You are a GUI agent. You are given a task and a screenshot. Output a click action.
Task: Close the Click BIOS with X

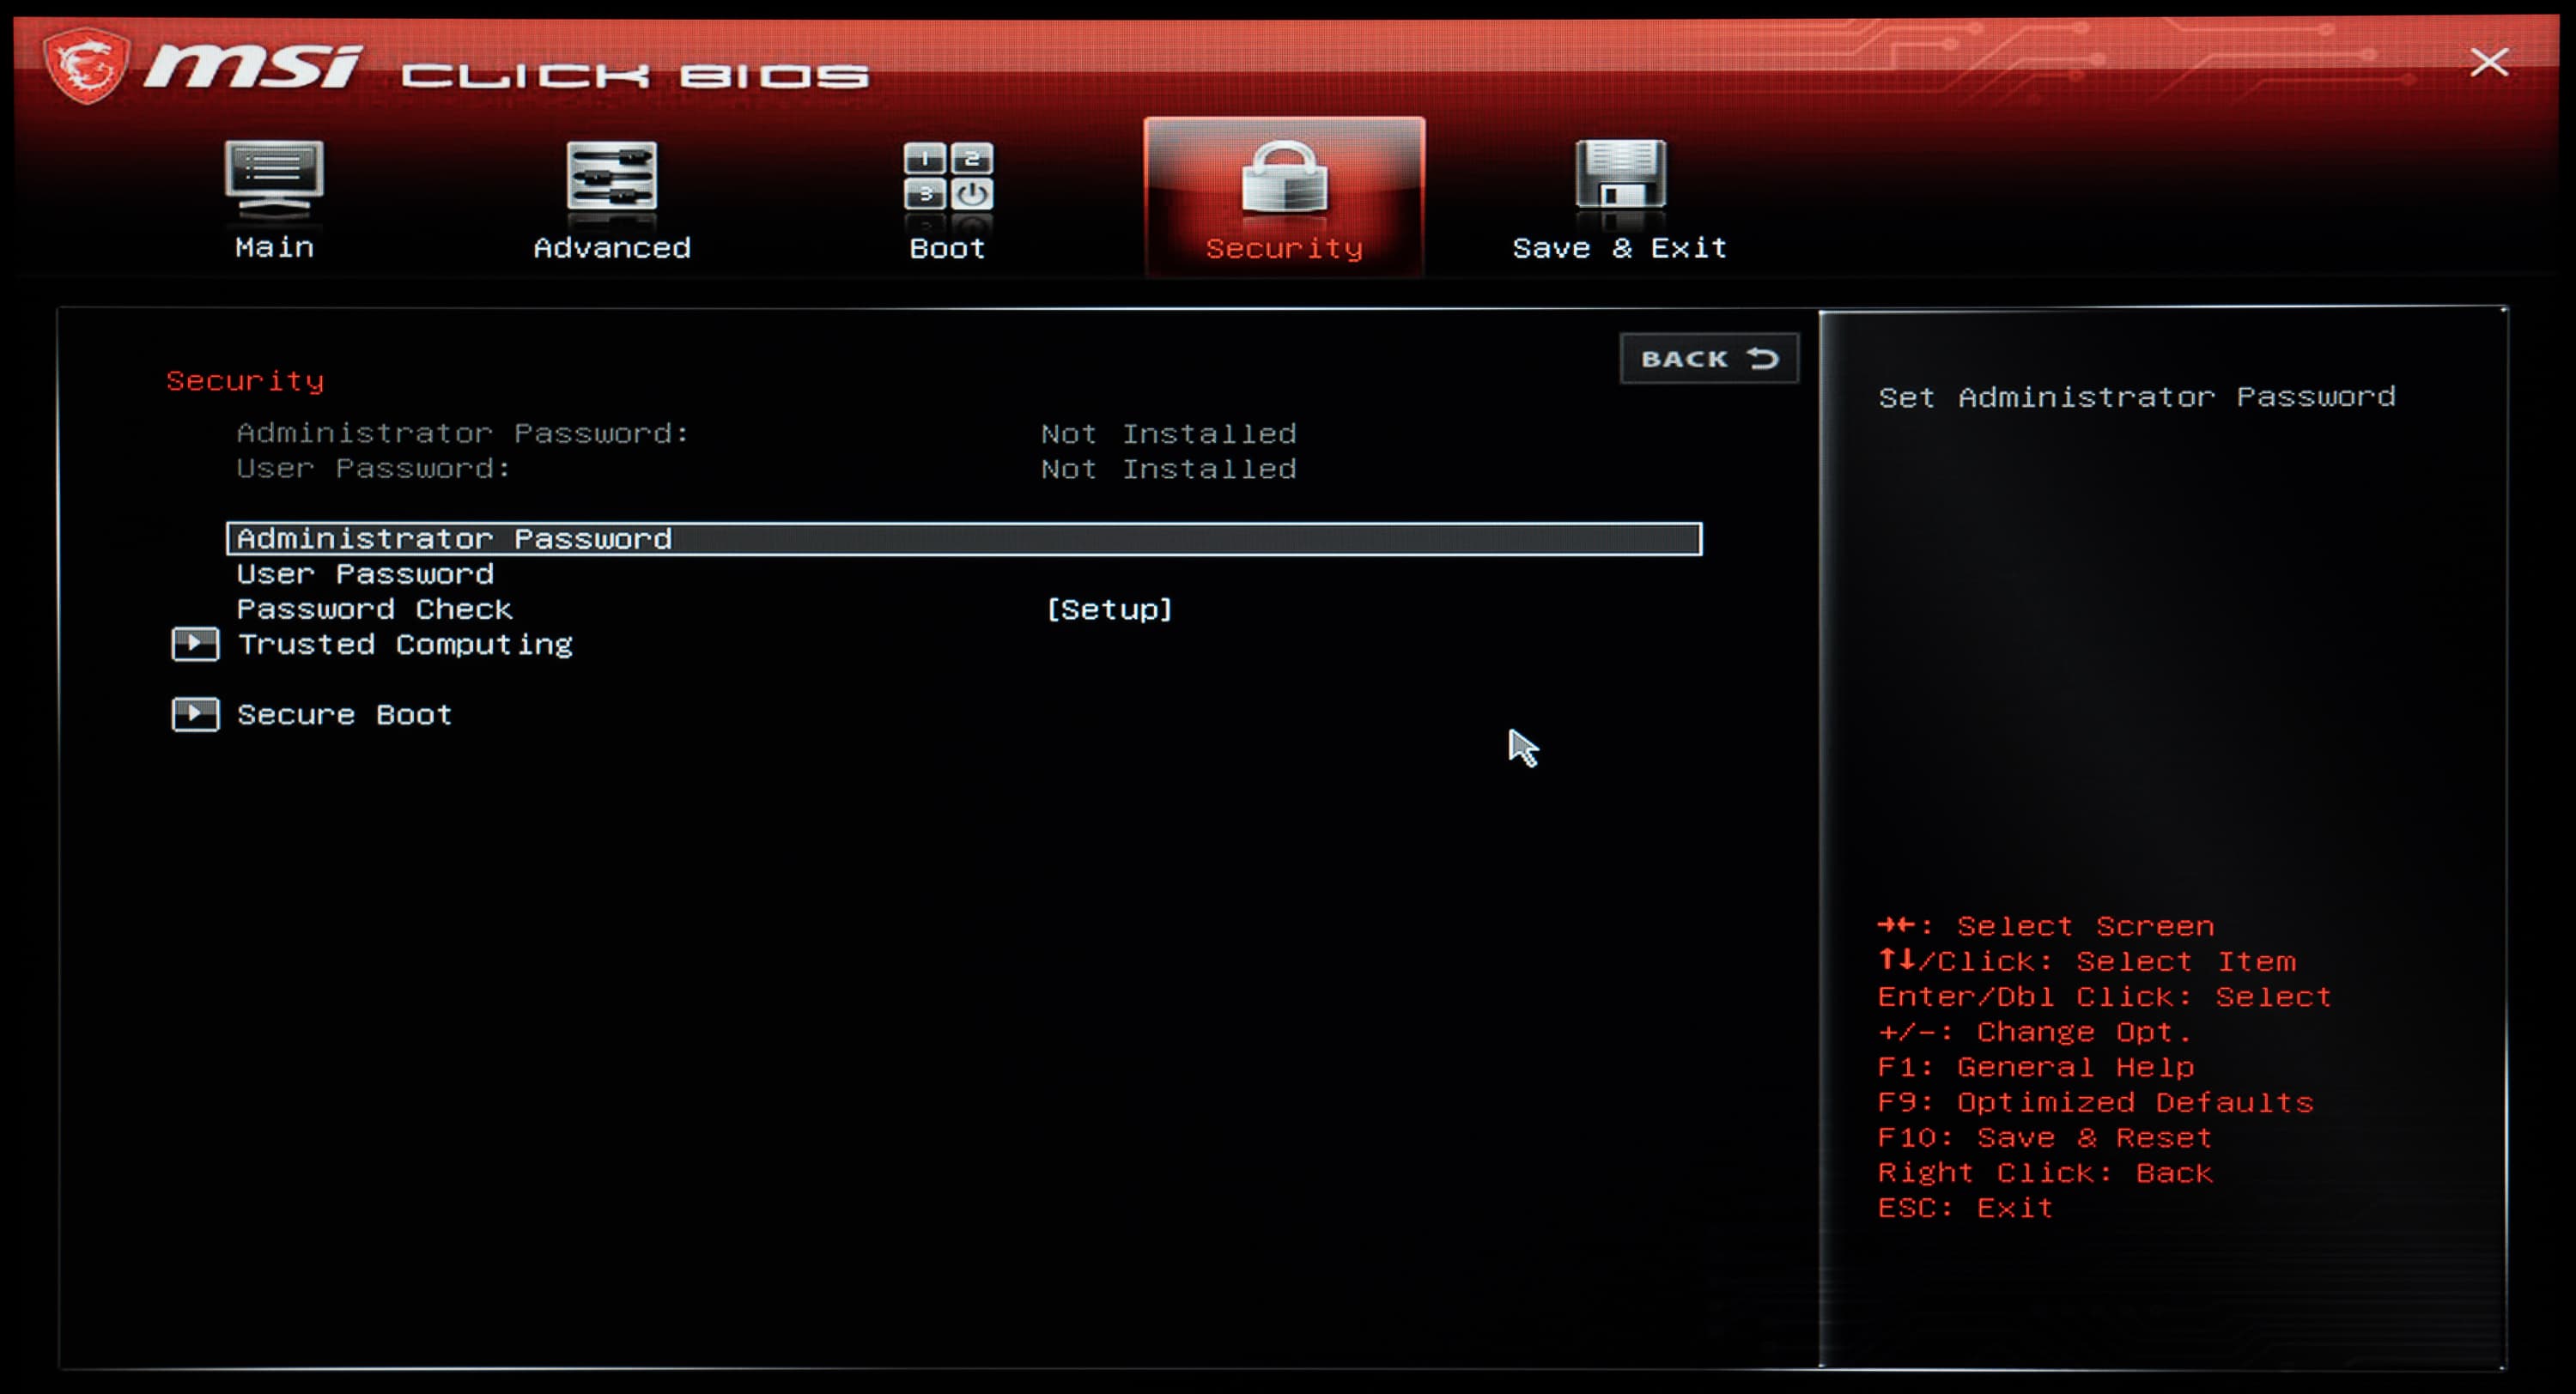[2488, 62]
